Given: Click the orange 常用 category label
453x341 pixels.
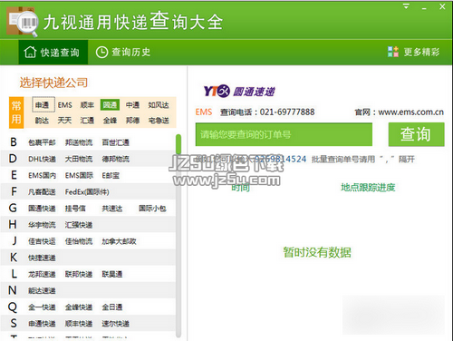Looking at the screenshot, I should point(16,112).
